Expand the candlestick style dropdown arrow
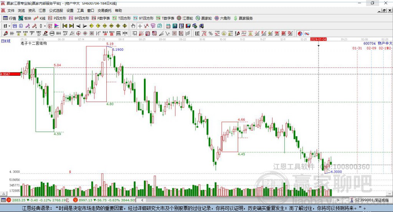 pos(45,26)
